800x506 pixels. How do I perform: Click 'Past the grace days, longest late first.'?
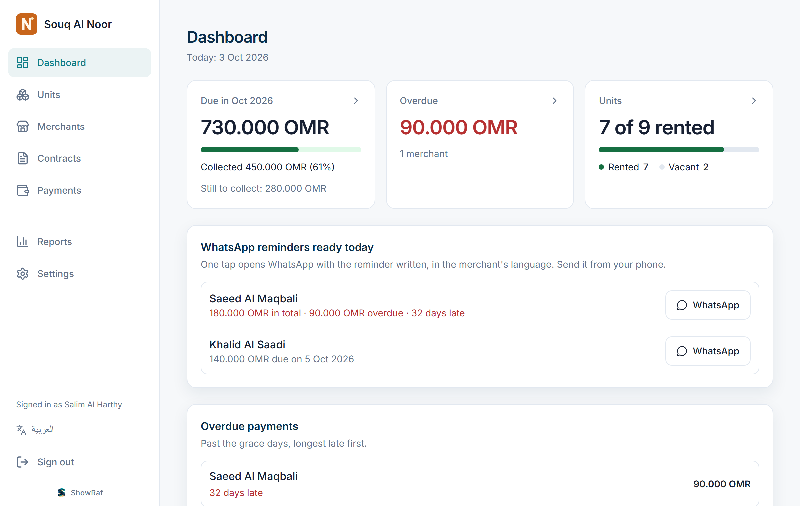coord(284,443)
